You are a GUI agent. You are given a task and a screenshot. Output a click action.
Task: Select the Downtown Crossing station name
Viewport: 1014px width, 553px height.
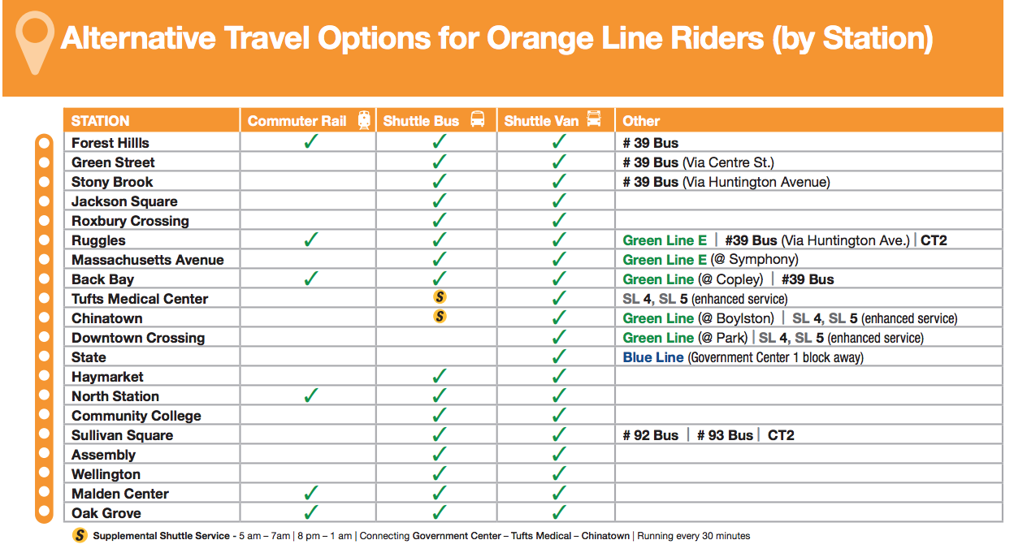[x=138, y=338]
